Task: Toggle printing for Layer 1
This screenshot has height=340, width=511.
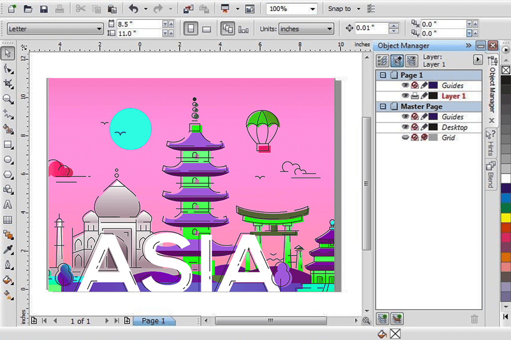Action: [414, 96]
